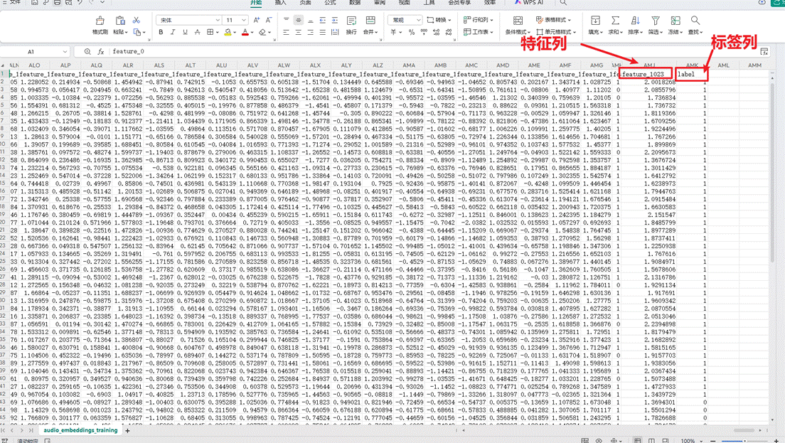Open the WPS AI tab
Viewport: 785px width, 443px height.
tap(529, 3)
